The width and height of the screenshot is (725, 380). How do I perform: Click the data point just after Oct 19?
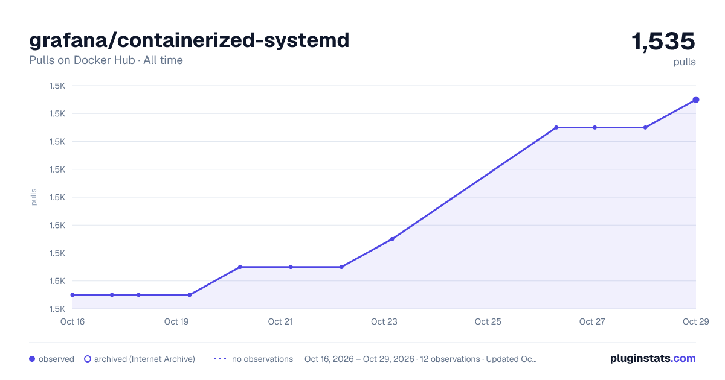pyautogui.click(x=190, y=295)
